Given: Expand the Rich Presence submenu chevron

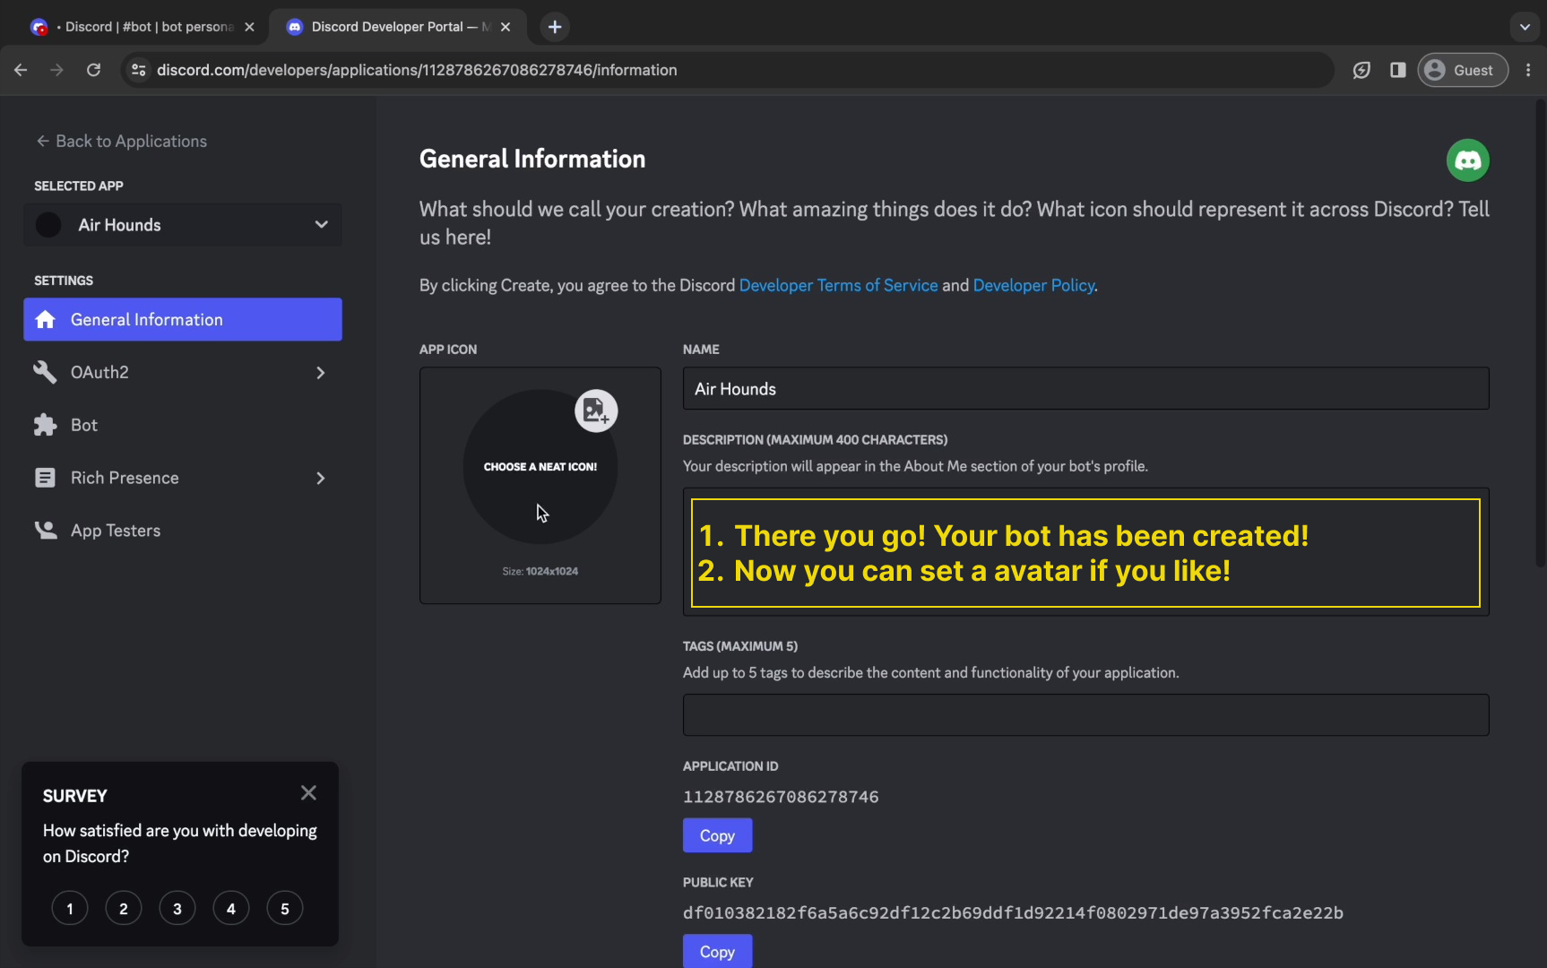Looking at the screenshot, I should (x=320, y=479).
